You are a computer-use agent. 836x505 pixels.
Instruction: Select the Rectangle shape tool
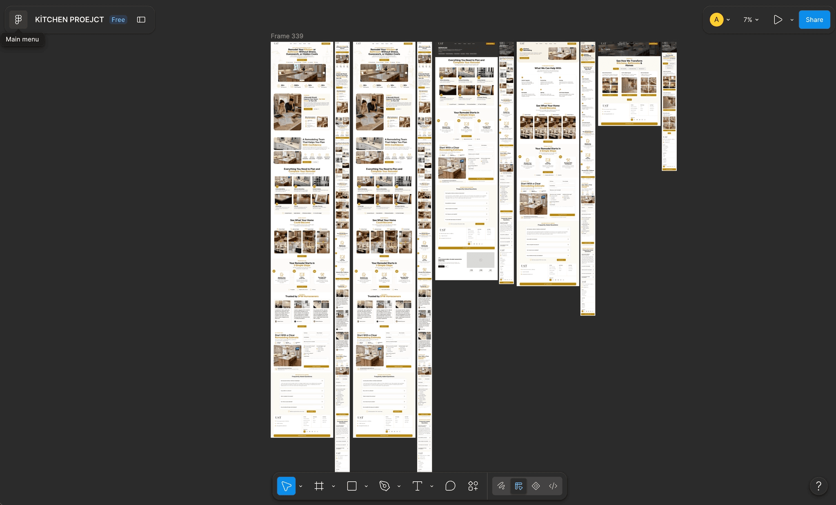click(x=352, y=486)
